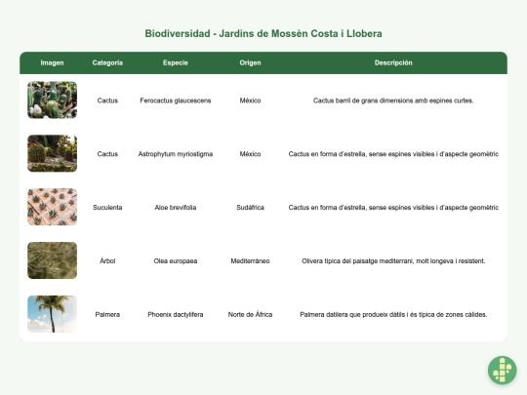Select the 'Palmera datilera que produeix' description

(x=393, y=314)
